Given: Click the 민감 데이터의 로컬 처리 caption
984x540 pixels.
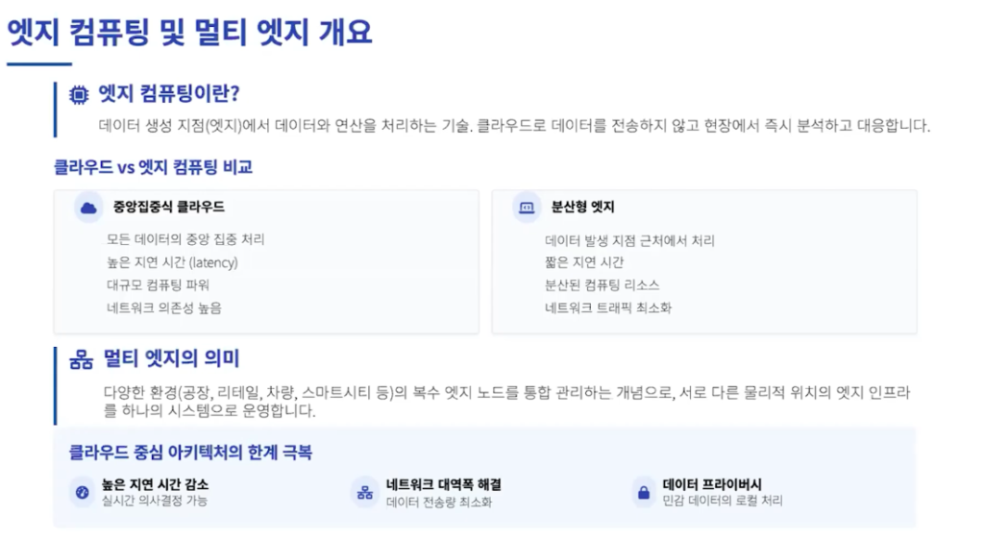Looking at the screenshot, I should click(x=723, y=501).
